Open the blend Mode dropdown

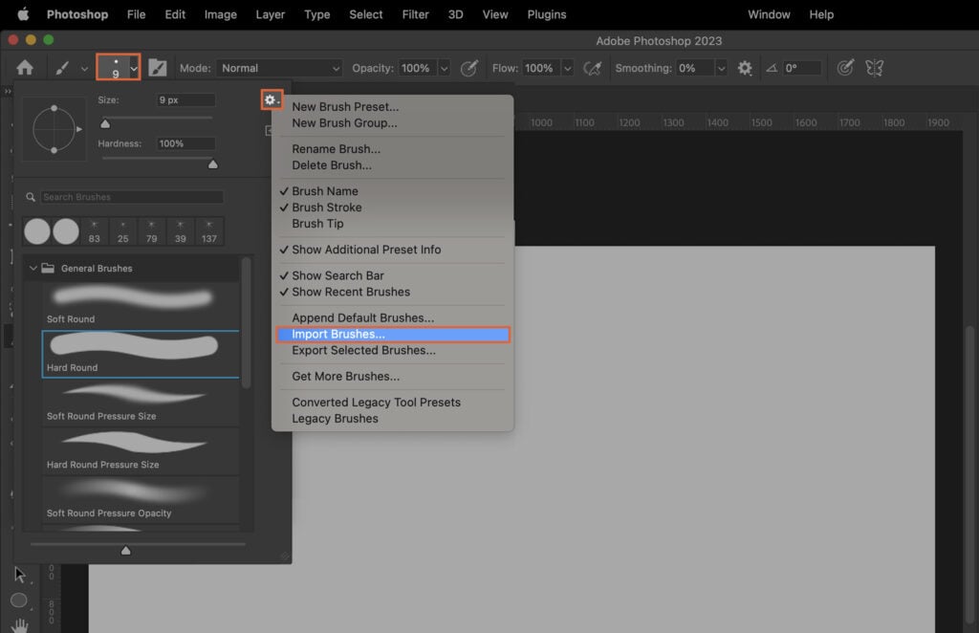tap(279, 68)
